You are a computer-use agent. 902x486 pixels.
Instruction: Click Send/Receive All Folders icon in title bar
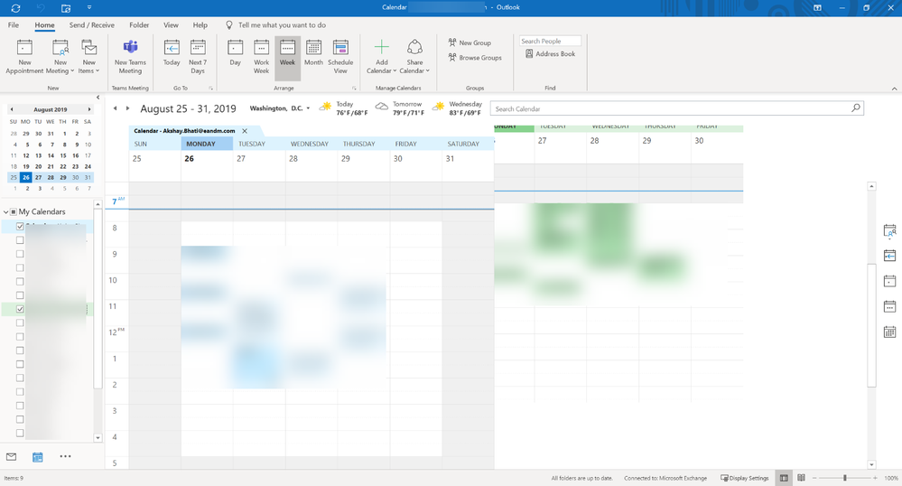(15, 8)
